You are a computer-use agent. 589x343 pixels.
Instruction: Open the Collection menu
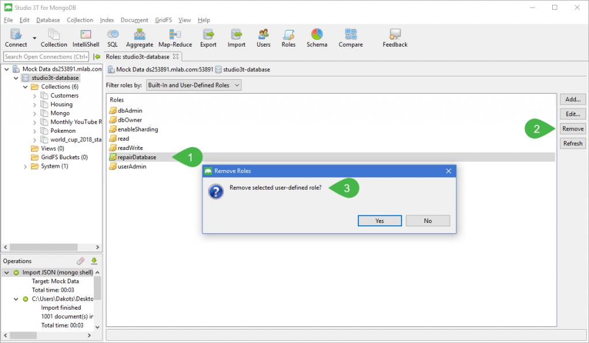79,20
